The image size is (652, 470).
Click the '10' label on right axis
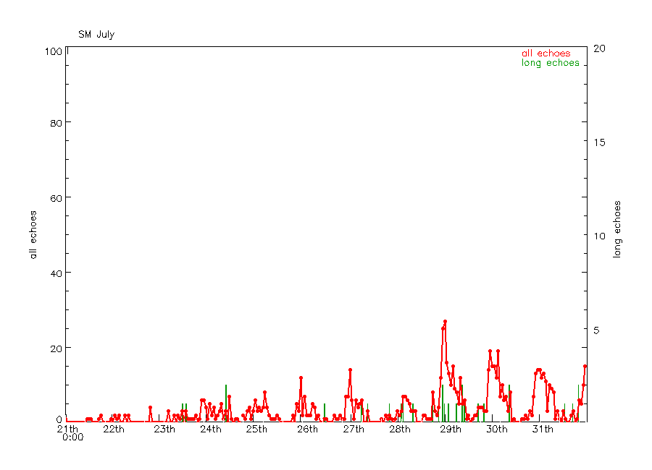point(599,236)
